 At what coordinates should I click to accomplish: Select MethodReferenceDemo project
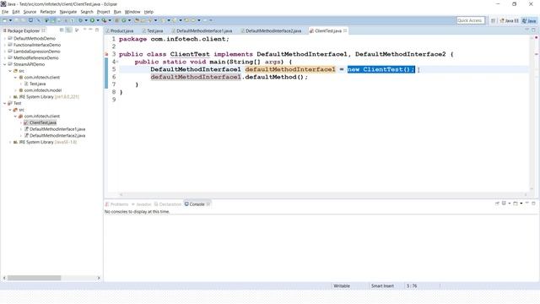tap(35, 58)
